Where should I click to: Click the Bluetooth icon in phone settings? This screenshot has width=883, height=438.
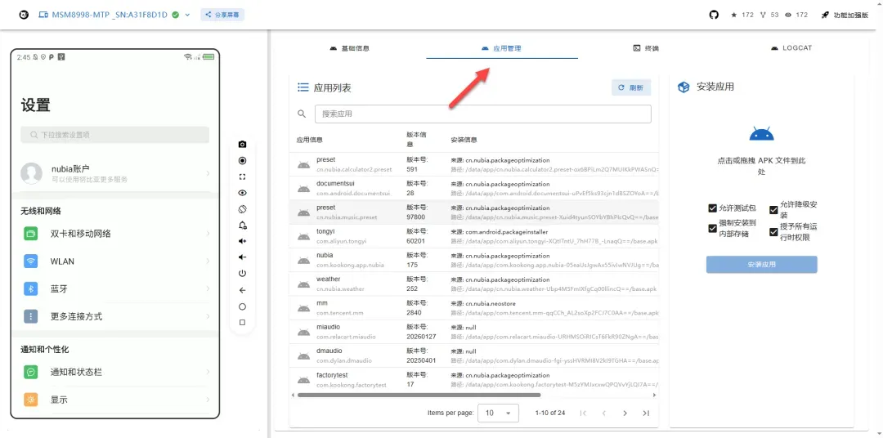point(31,288)
